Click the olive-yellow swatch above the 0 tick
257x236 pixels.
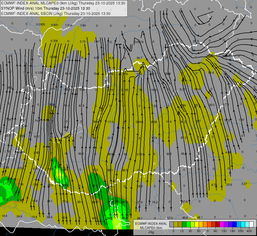tap(176, 224)
